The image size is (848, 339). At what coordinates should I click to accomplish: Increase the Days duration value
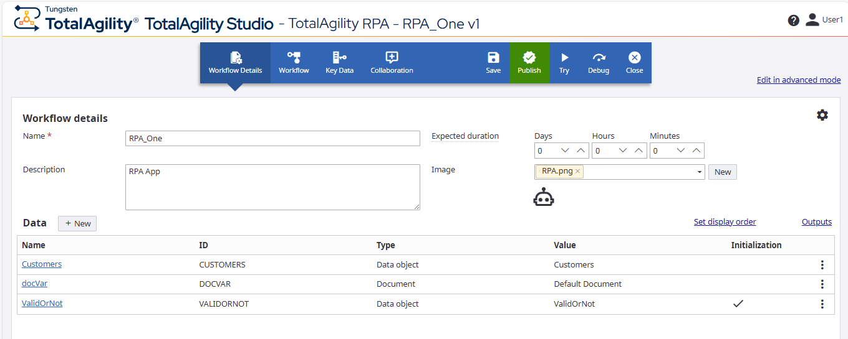[x=581, y=151]
